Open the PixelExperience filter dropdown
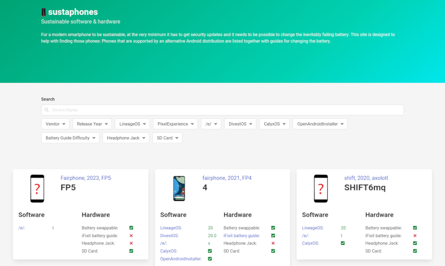Viewport: 445px width, 266px height. [175, 124]
